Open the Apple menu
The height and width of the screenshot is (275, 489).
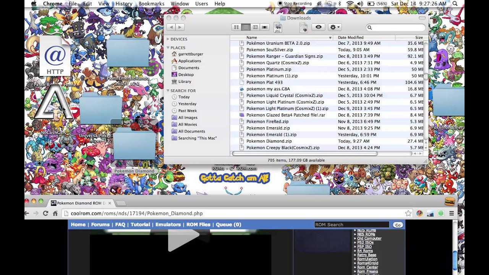point(33,3)
